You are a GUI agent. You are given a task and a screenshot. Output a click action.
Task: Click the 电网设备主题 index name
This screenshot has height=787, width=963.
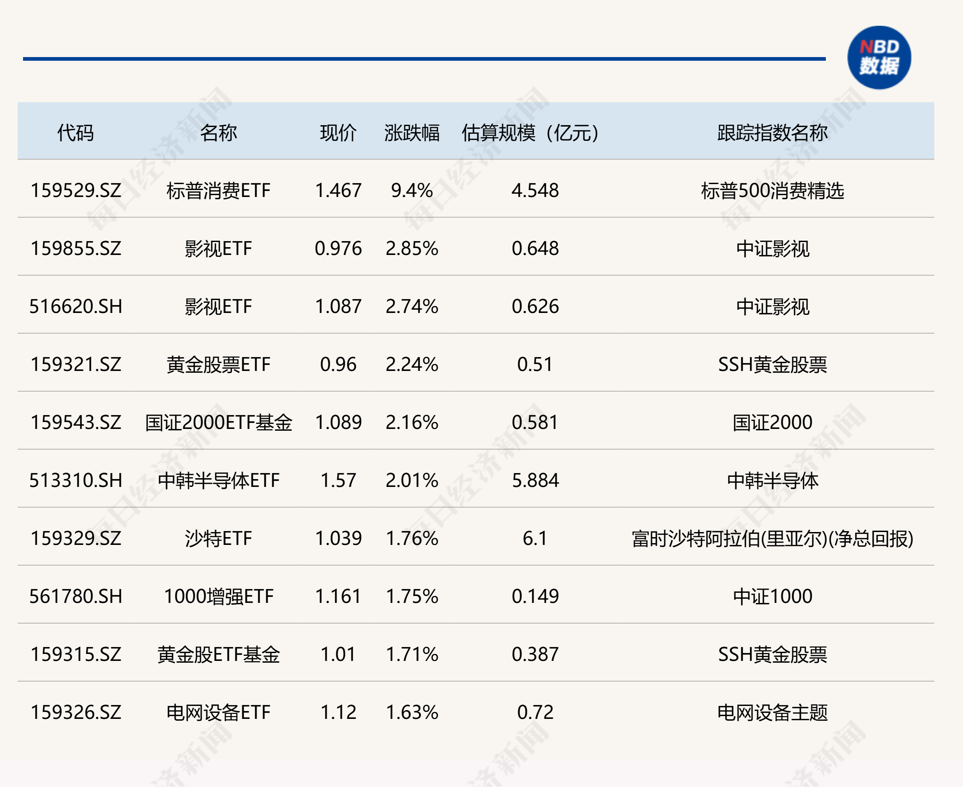click(772, 712)
